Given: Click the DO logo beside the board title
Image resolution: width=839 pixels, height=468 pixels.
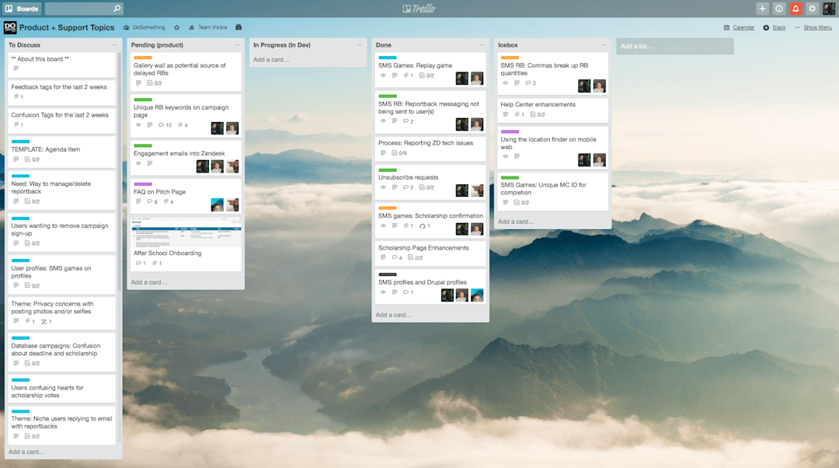Looking at the screenshot, I should pyautogui.click(x=11, y=26).
